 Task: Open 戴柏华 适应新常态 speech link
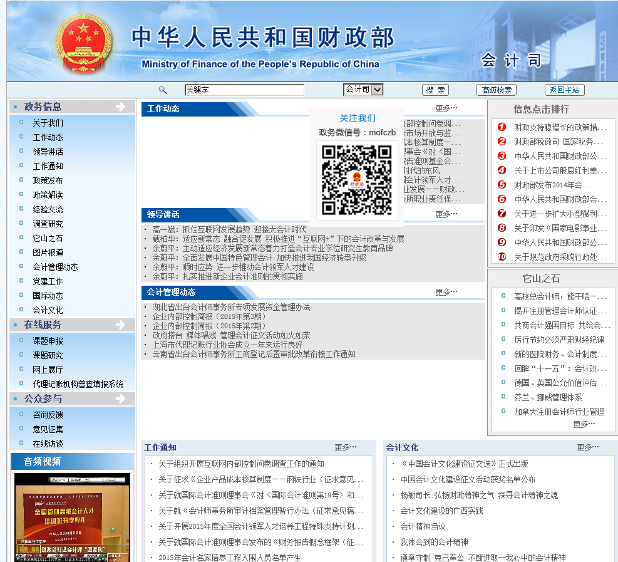pos(278,239)
